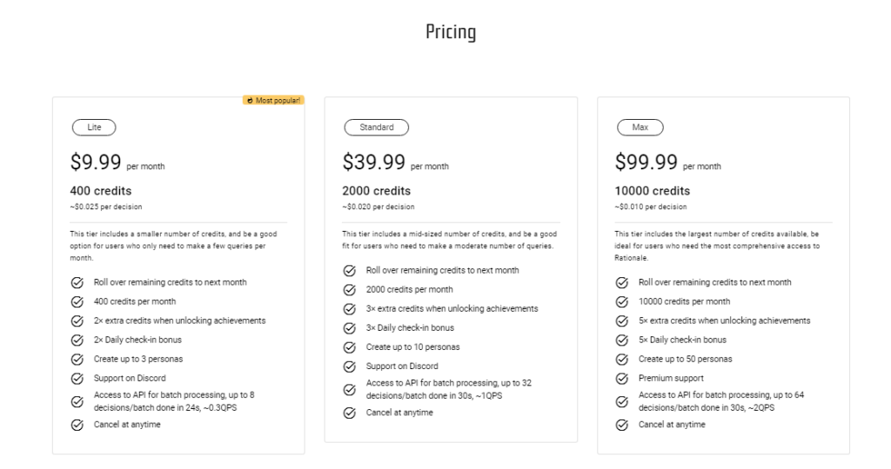
Task: Select the Standard plan pill label
Action: click(377, 128)
